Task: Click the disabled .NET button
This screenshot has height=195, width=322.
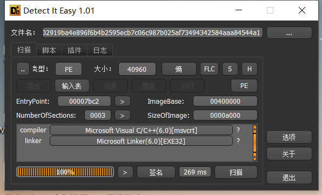Action: coord(187,86)
